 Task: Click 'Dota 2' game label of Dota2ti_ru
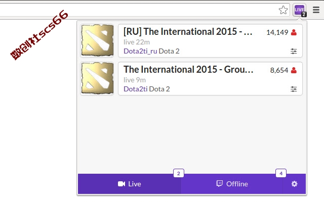[x=169, y=51]
